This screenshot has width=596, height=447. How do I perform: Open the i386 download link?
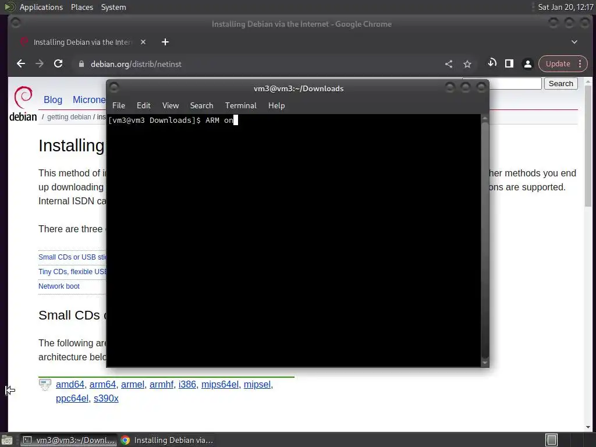[187, 384]
